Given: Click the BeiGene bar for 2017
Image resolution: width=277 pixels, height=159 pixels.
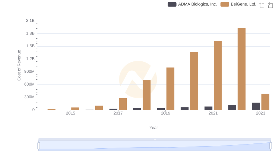Looking at the screenshot, I should click(x=123, y=104).
